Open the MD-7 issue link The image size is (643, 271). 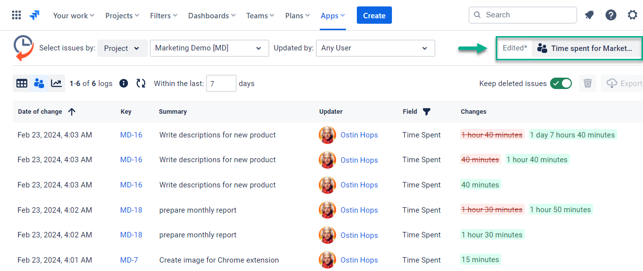(x=129, y=260)
